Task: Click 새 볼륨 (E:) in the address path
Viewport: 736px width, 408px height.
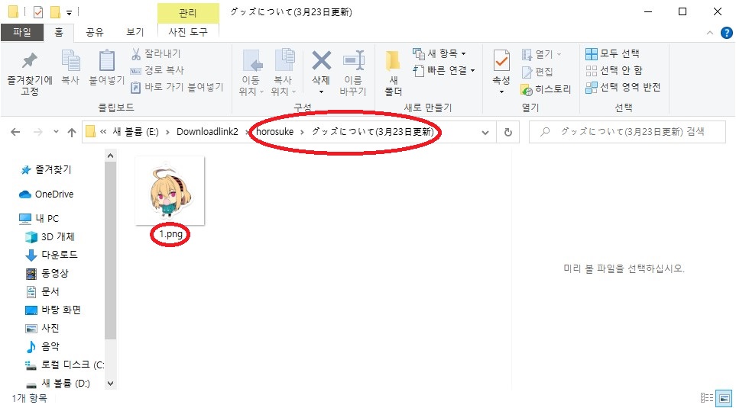Action: 135,132
